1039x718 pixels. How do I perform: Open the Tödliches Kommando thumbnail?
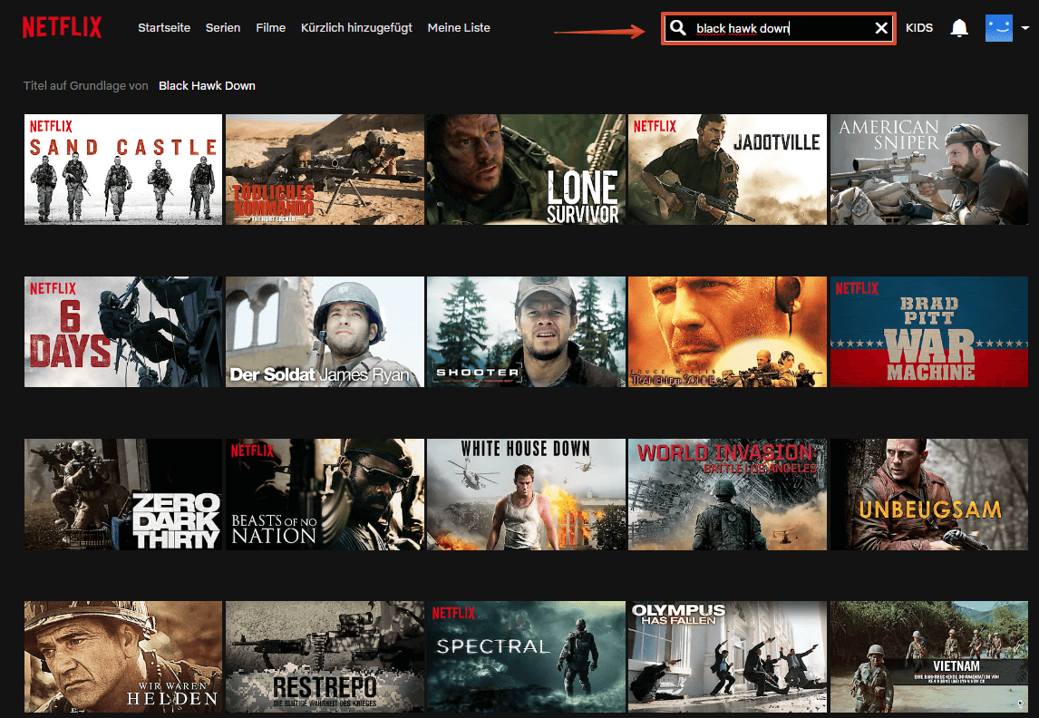point(325,170)
